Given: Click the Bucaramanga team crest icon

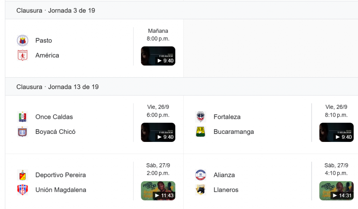Looking at the screenshot, I should click(201, 132).
